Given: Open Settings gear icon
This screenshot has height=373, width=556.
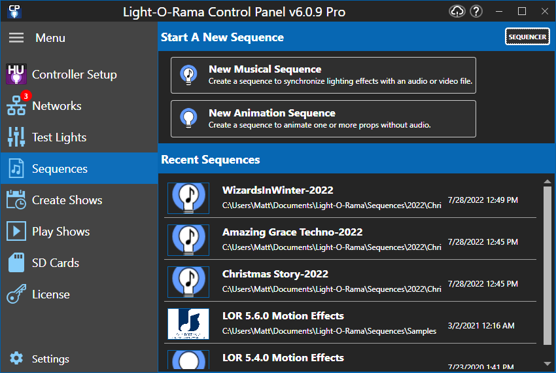Looking at the screenshot, I should pyautogui.click(x=16, y=359).
